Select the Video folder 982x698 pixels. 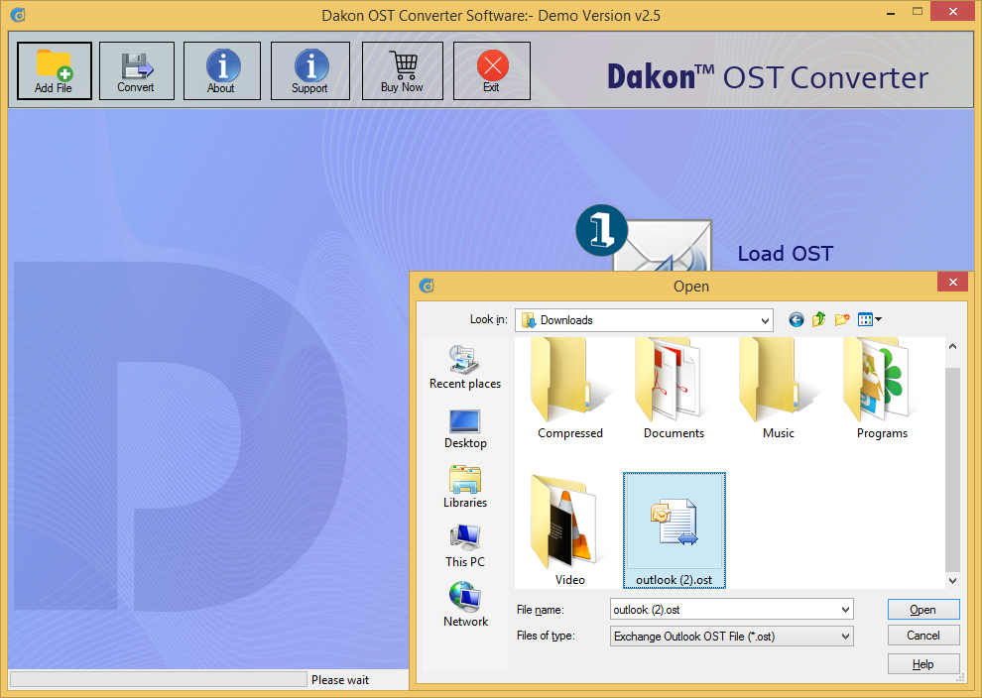click(570, 530)
